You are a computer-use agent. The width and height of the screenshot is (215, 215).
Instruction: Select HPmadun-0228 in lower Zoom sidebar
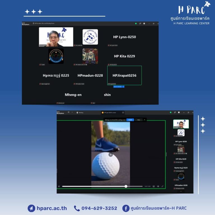181,185
